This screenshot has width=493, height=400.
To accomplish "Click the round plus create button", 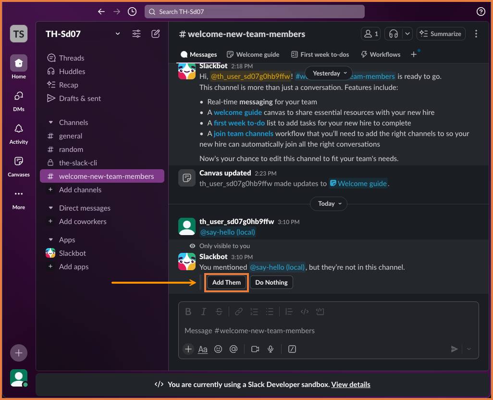I will [19, 353].
